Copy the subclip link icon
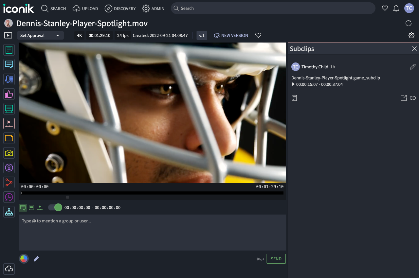The height and width of the screenshot is (278, 419). (x=412, y=97)
